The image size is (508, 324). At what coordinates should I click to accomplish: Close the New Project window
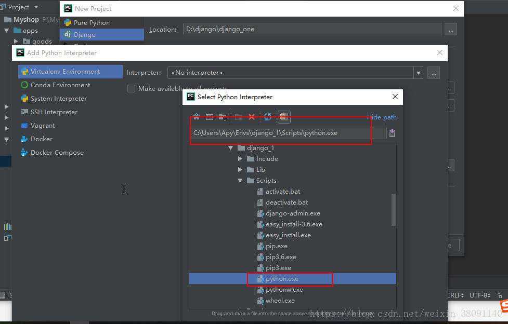(x=456, y=8)
